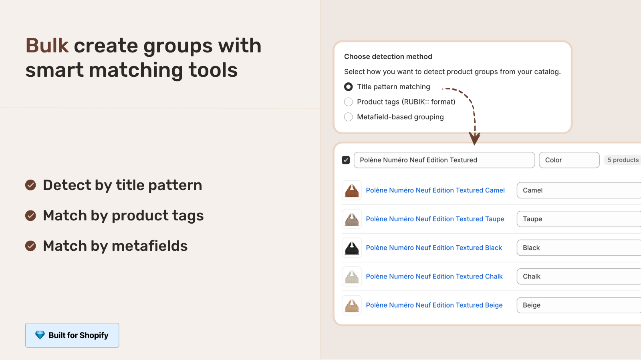Select the Title pattern matching radio option
The image size is (641, 360).
point(349,87)
